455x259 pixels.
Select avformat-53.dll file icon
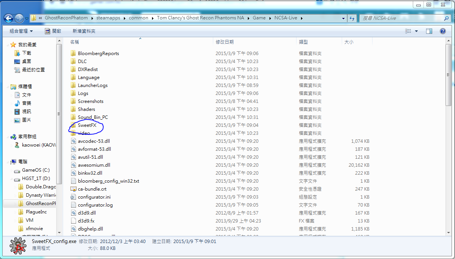click(73, 149)
